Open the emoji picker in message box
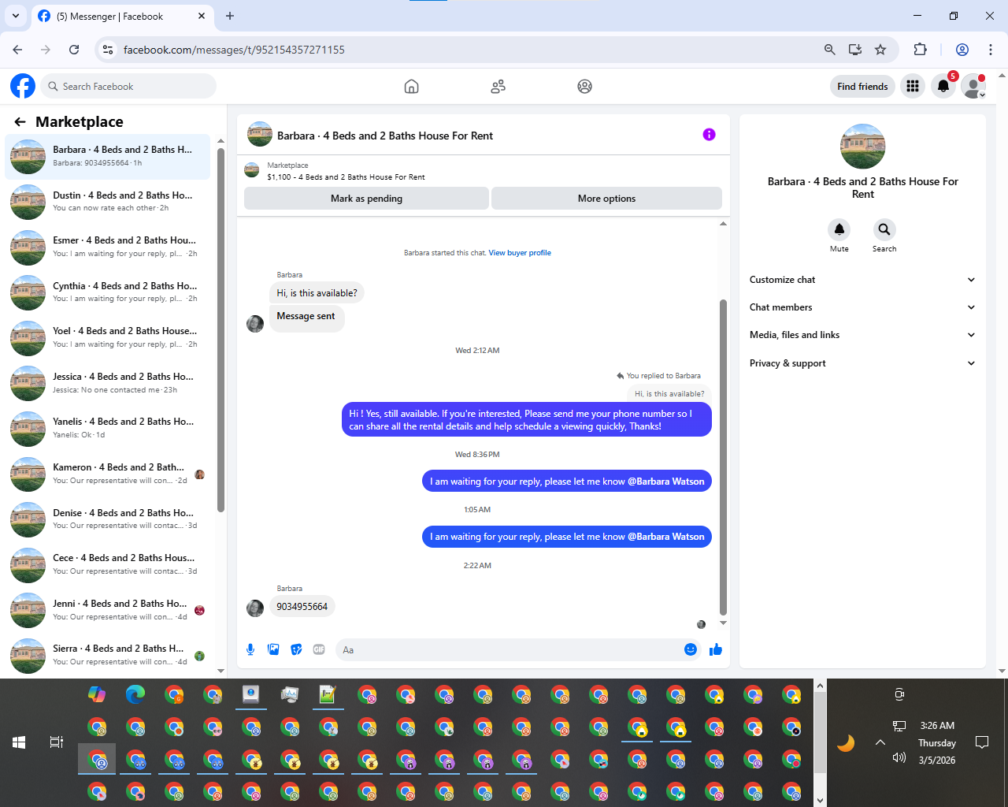The height and width of the screenshot is (807, 1008). tap(691, 649)
